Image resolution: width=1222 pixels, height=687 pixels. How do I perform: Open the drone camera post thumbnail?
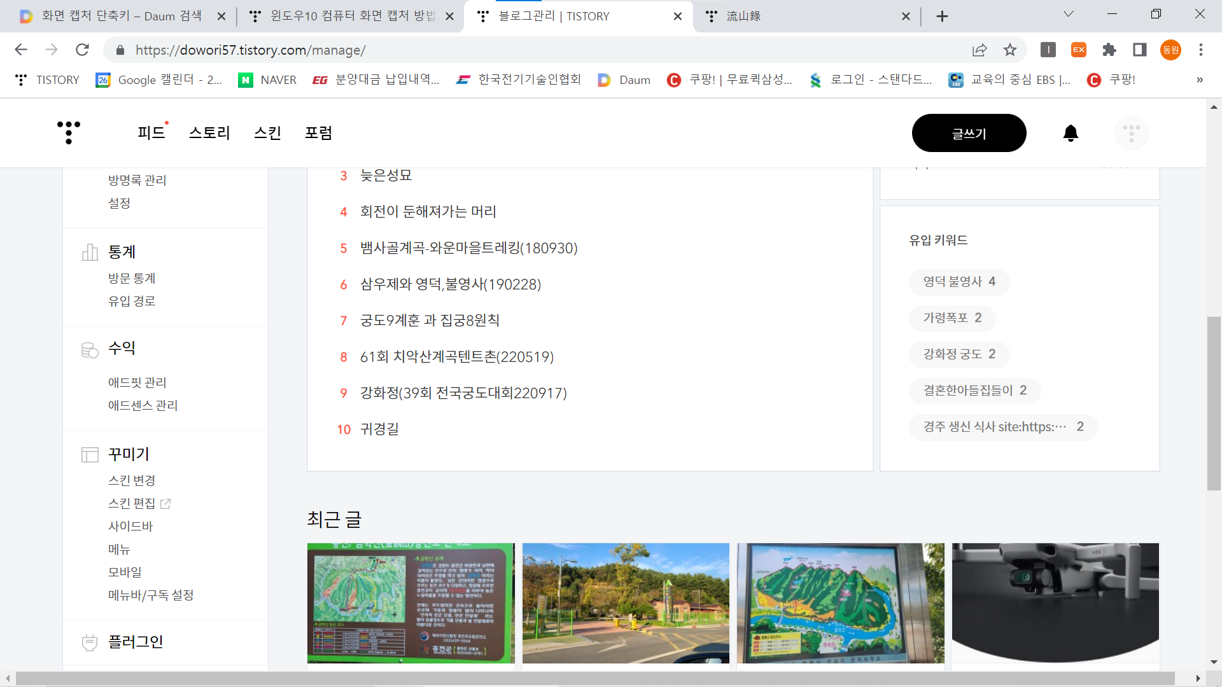coord(1055,602)
